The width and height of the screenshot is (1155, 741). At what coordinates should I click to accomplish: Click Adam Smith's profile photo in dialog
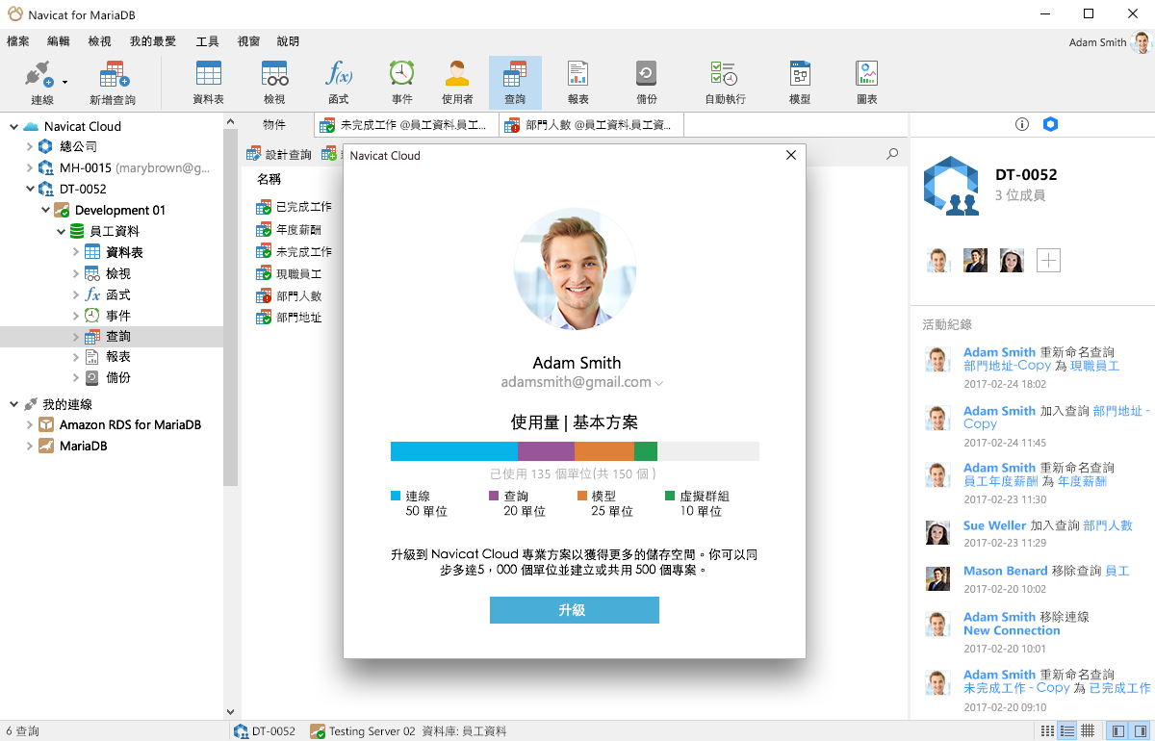pyautogui.click(x=575, y=268)
